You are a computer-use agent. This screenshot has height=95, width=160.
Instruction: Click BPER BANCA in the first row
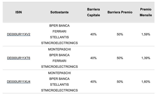[59, 25]
